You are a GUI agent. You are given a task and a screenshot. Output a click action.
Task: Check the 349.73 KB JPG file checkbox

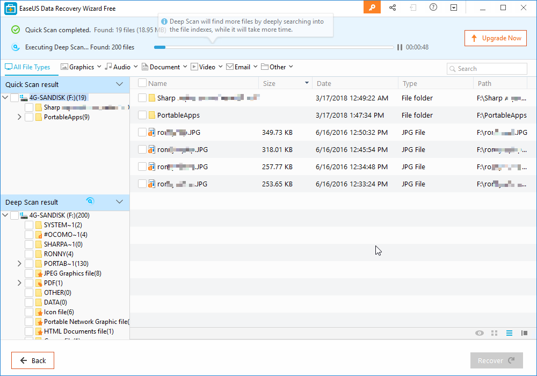pyautogui.click(x=142, y=132)
